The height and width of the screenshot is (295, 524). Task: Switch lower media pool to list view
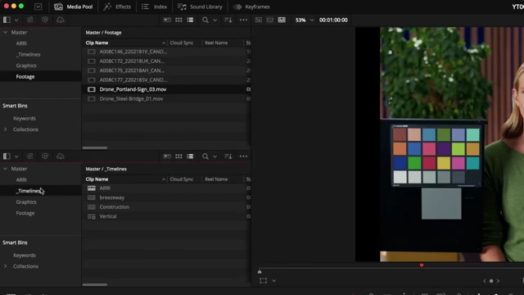click(x=190, y=157)
